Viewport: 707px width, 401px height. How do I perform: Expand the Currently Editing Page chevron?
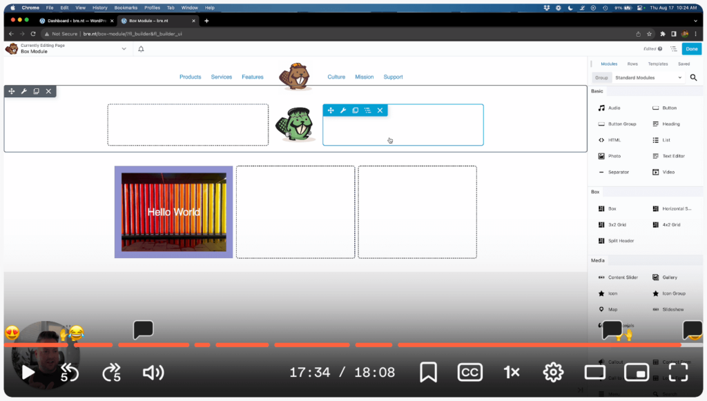tap(124, 49)
